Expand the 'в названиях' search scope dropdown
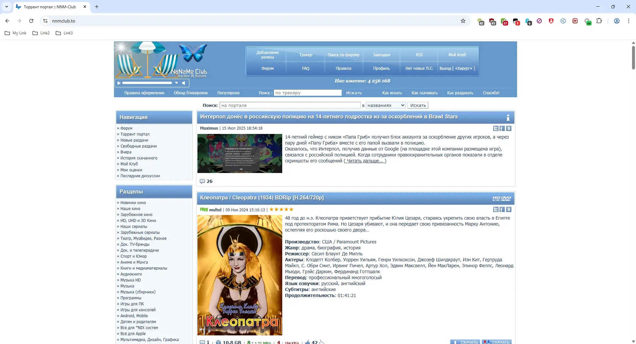The width and height of the screenshot is (636, 344). point(386,105)
